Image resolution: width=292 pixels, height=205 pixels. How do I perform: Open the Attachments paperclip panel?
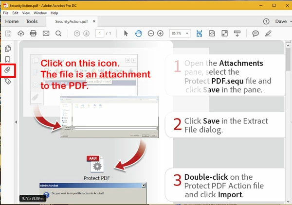pos(7,70)
